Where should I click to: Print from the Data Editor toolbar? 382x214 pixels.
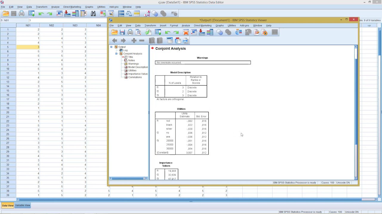click(x=21, y=13)
